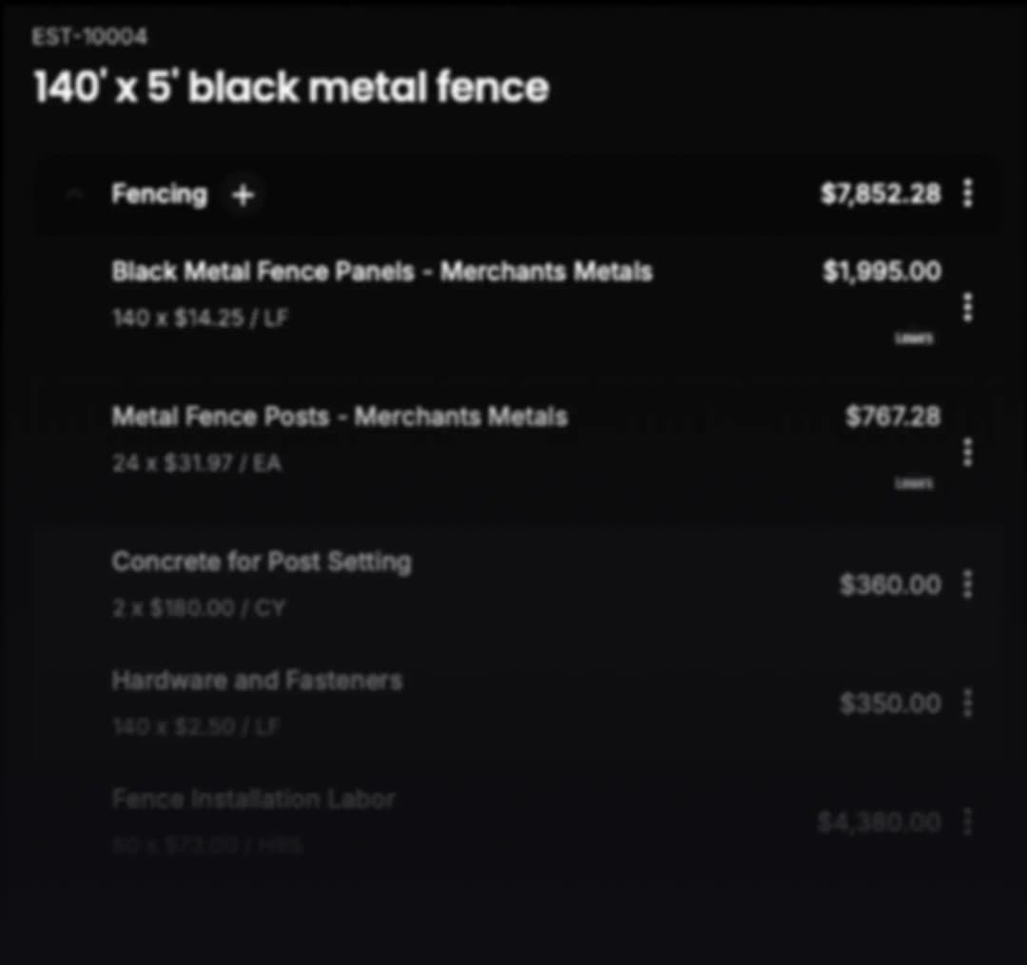Open options for Black Metal Fence Panels
Viewport: 1027px width, 965px height.
point(967,307)
